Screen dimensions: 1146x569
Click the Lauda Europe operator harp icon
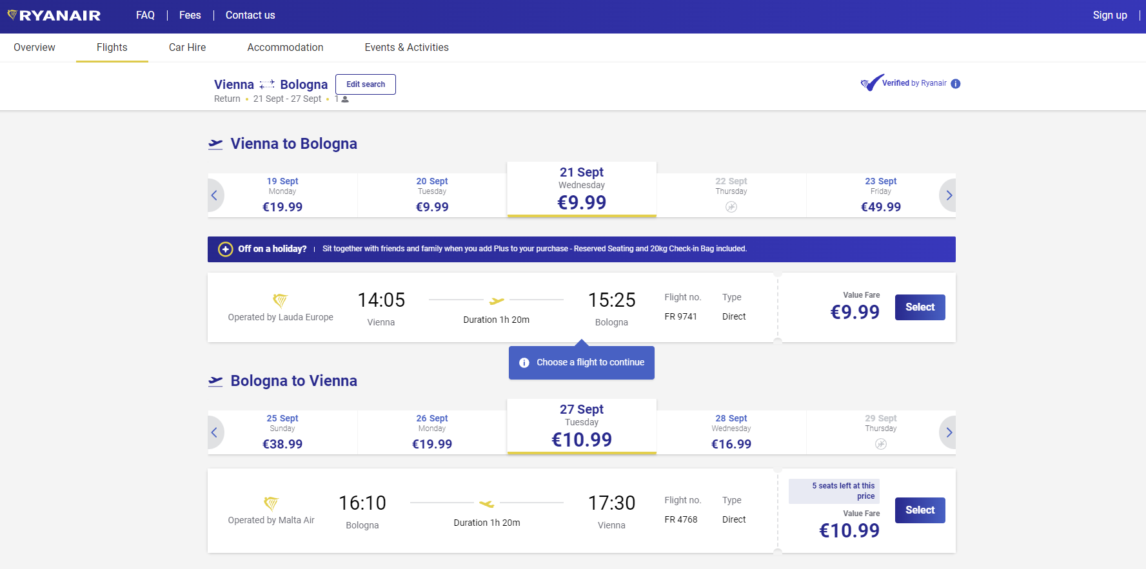pyautogui.click(x=280, y=300)
